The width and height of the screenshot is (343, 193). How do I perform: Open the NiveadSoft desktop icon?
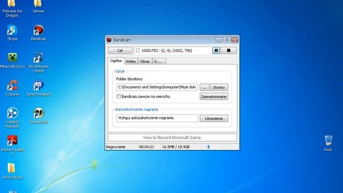(x=39, y=116)
